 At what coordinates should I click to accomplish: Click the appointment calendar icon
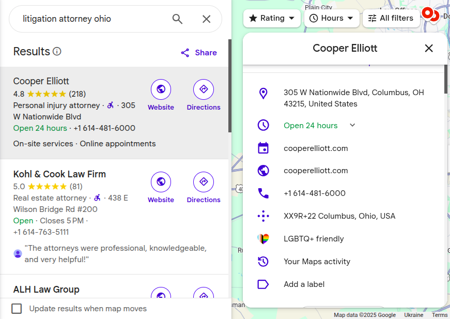click(263, 148)
